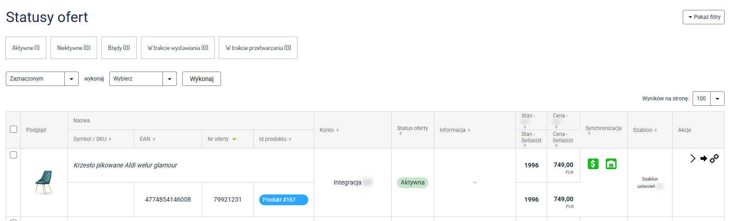730x221 pixels.
Task: Switch to the Aktywne (1) tab
Action: [26, 48]
